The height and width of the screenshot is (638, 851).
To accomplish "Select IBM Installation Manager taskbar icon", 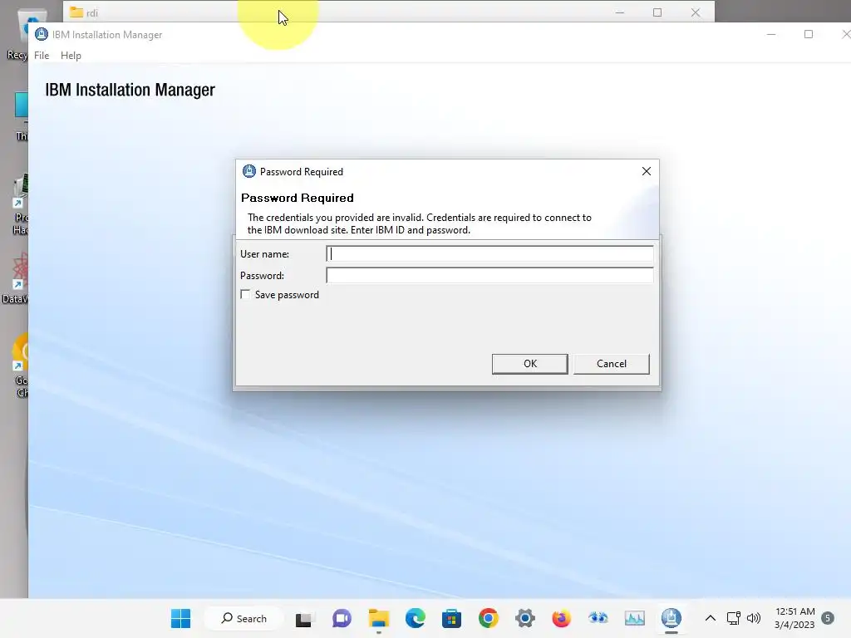I will pyautogui.click(x=671, y=618).
